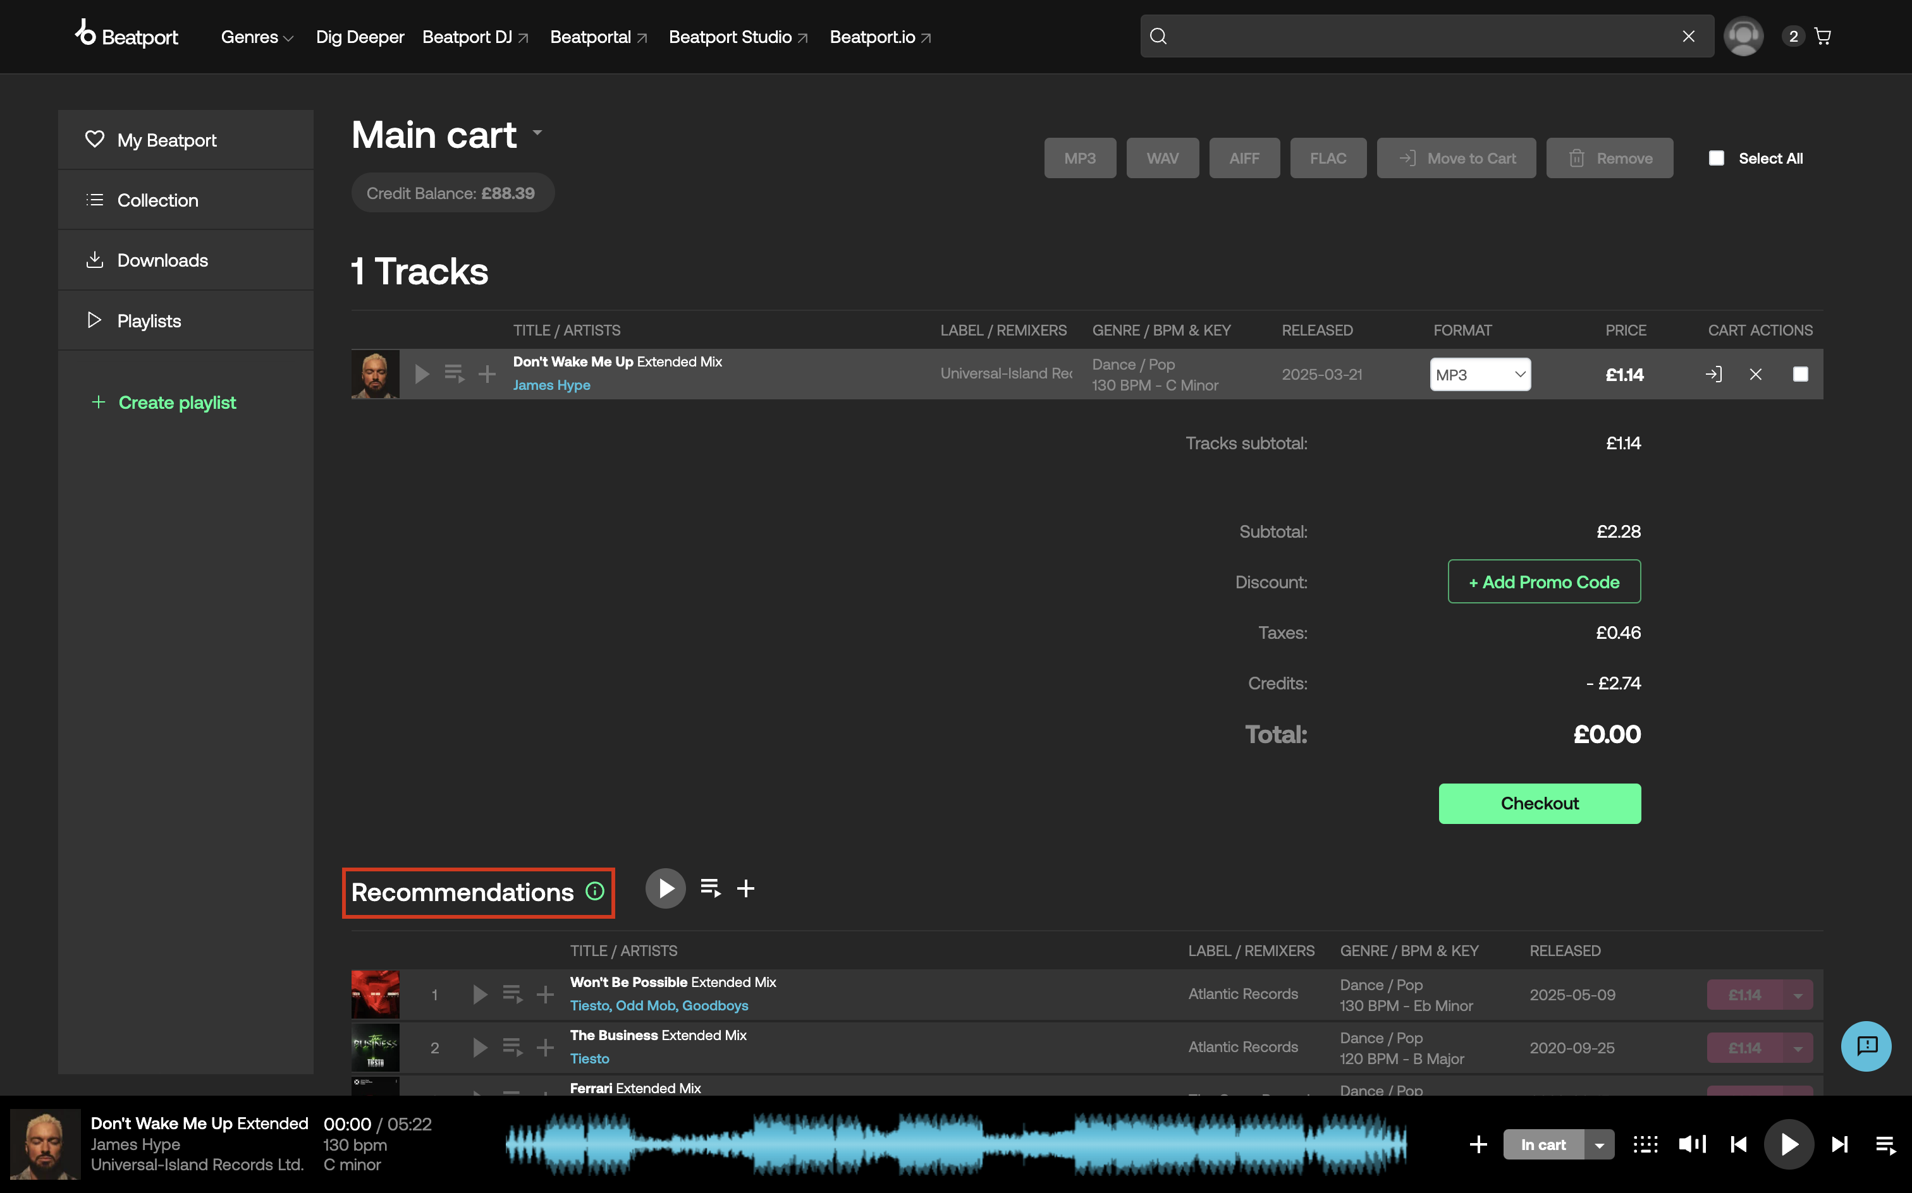Open James Hype artist link in cart row
1912x1193 pixels.
pos(552,385)
